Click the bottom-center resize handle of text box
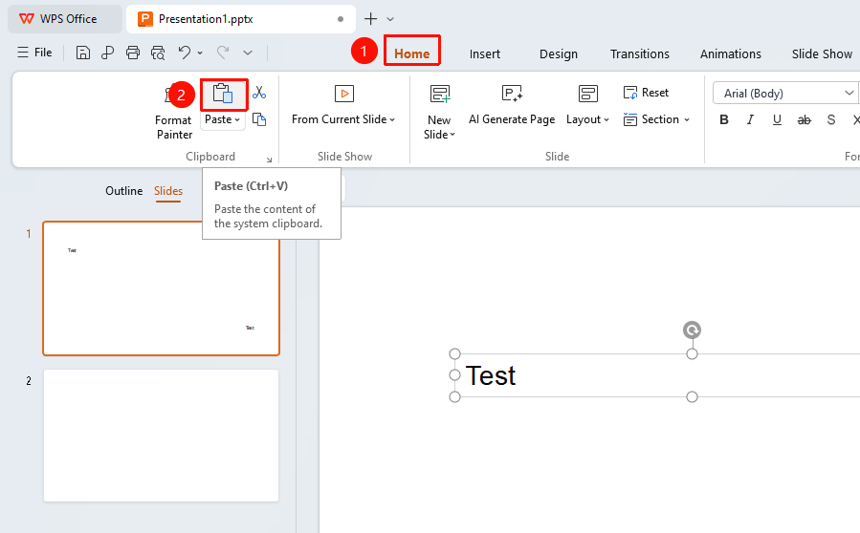This screenshot has width=860, height=533. 693,396
